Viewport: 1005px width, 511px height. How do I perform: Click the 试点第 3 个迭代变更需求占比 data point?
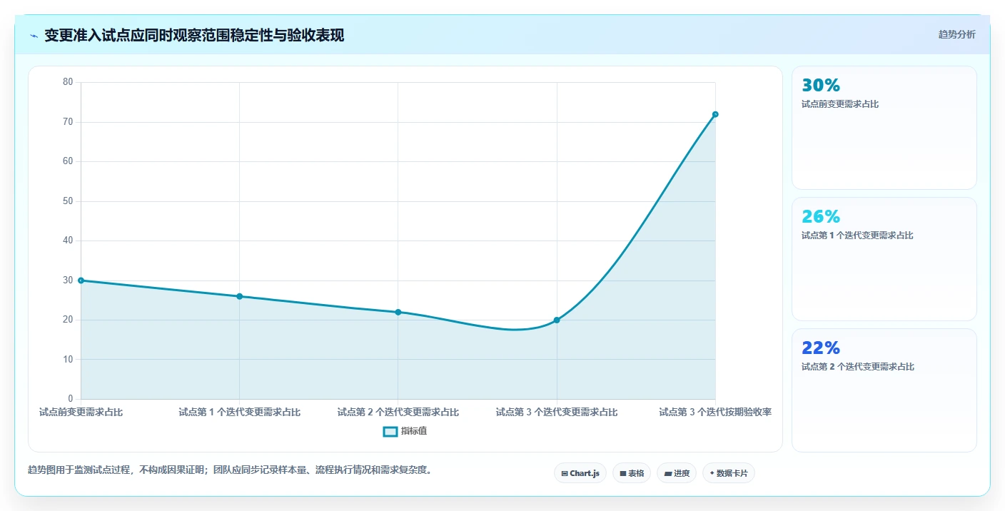coord(557,320)
